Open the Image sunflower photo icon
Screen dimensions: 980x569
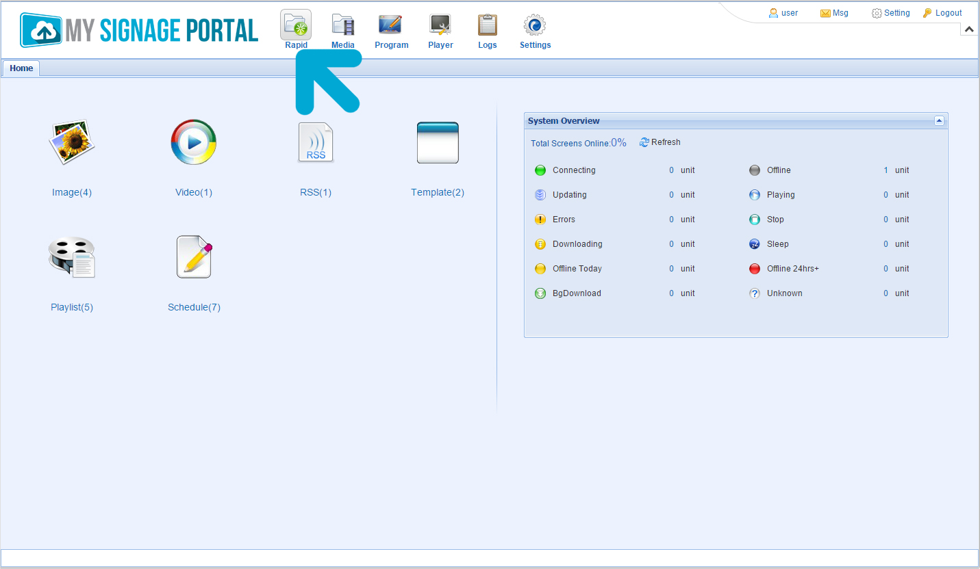pyautogui.click(x=71, y=142)
